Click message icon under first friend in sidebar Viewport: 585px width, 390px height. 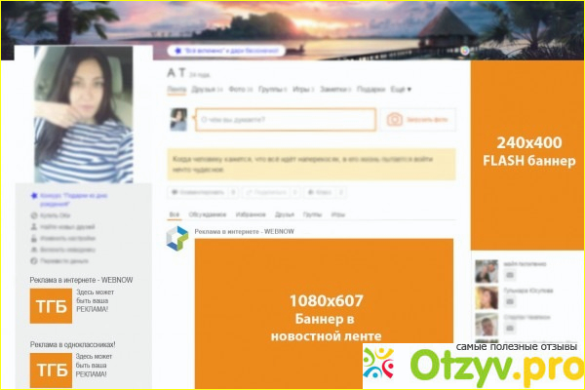click(509, 276)
